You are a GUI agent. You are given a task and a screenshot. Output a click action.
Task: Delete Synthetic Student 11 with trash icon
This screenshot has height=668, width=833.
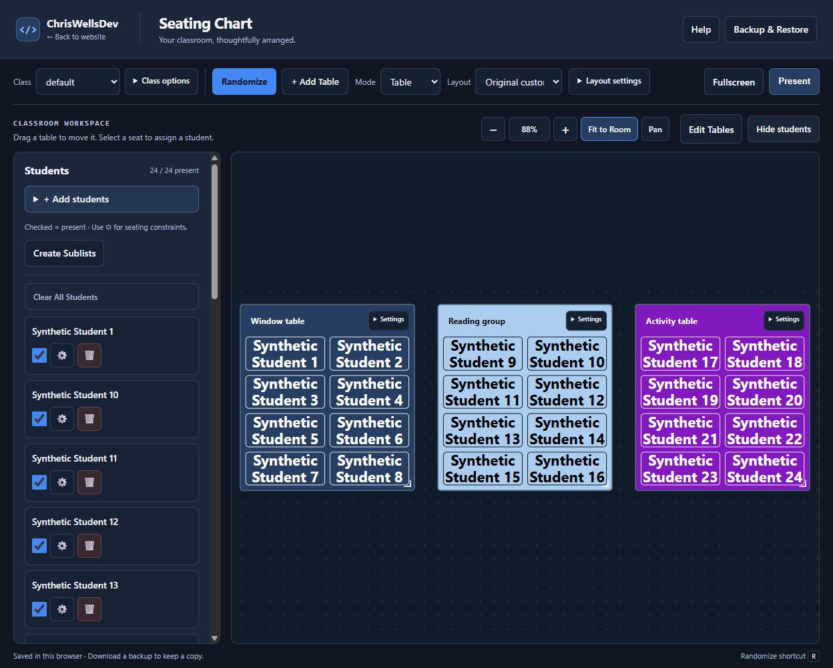coord(89,482)
